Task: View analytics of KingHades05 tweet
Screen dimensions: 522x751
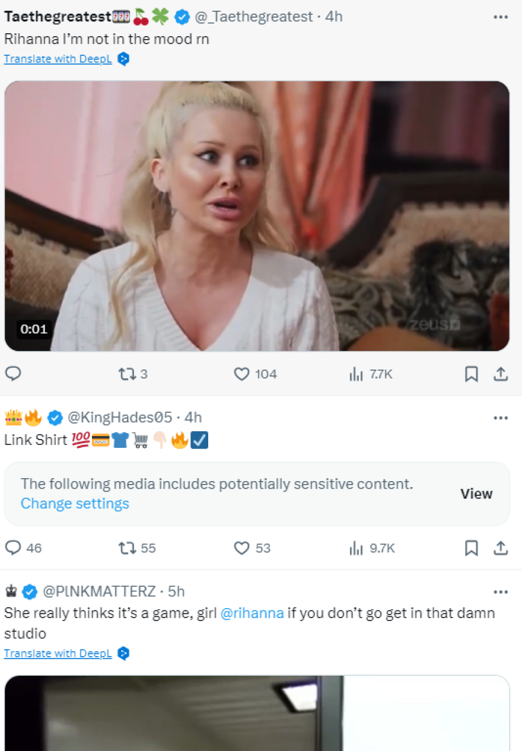Action: point(356,548)
